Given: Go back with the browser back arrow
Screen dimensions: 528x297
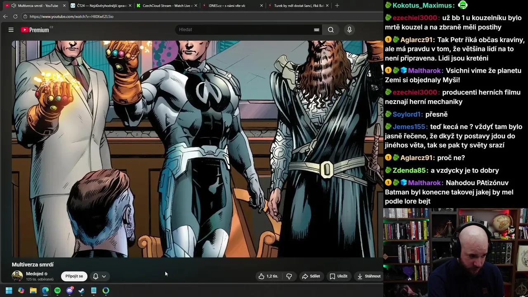Looking at the screenshot, I should (x=5, y=16).
